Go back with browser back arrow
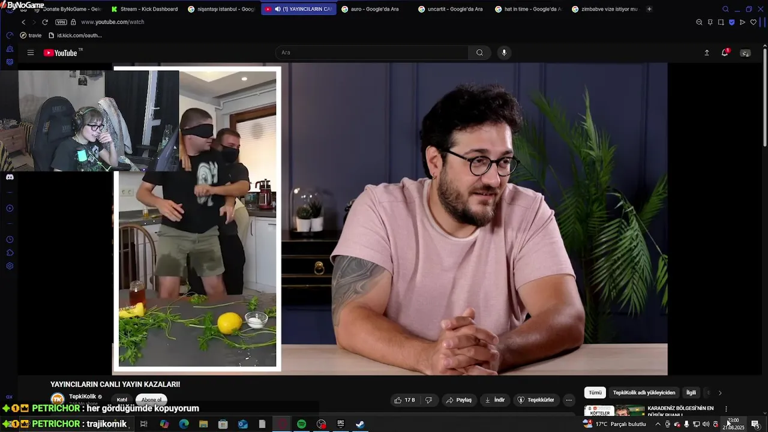Image resolution: width=768 pixels, height=432 pixels. 23,22
